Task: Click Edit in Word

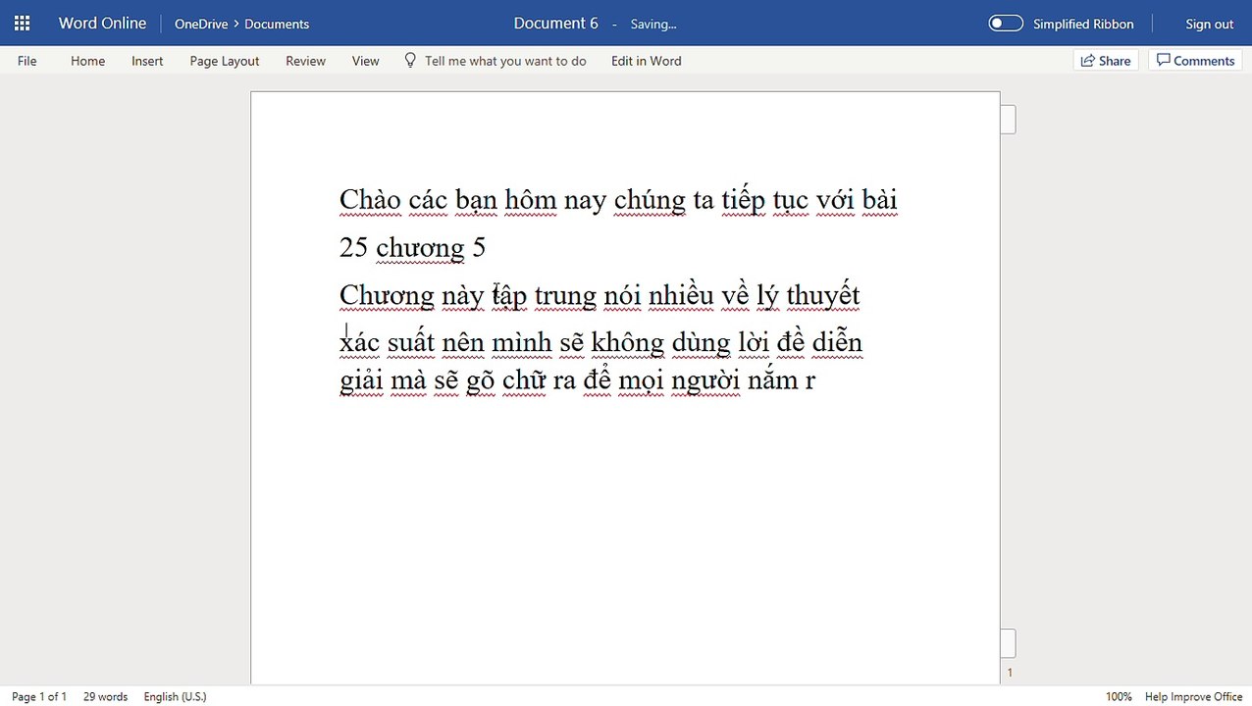Action: point(646,61)
